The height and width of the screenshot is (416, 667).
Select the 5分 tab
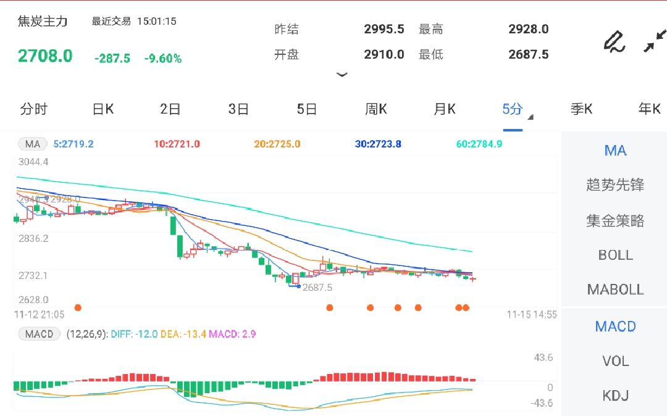pos(512,109)
